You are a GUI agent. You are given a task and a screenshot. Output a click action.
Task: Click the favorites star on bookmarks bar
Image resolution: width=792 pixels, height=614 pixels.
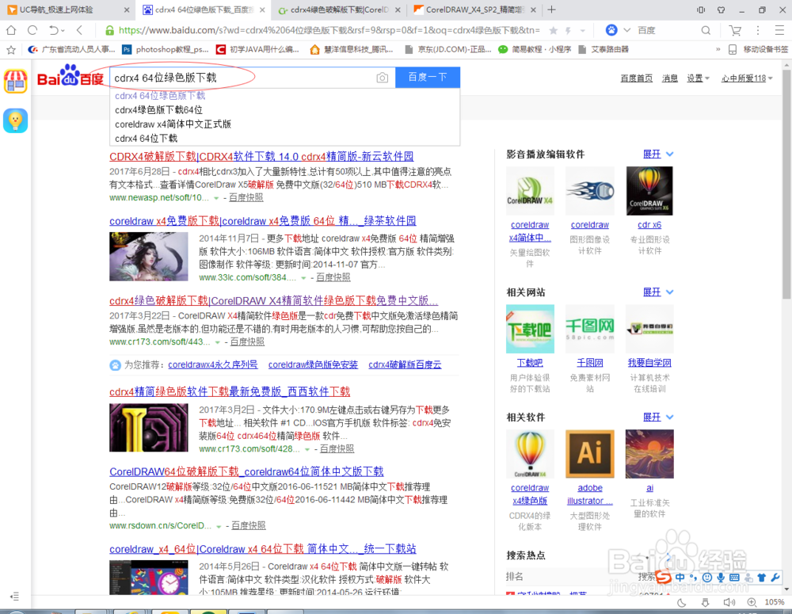(11, 50)
